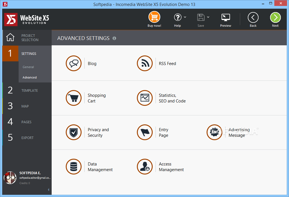Open the Blog settings icon

[74, 63]
